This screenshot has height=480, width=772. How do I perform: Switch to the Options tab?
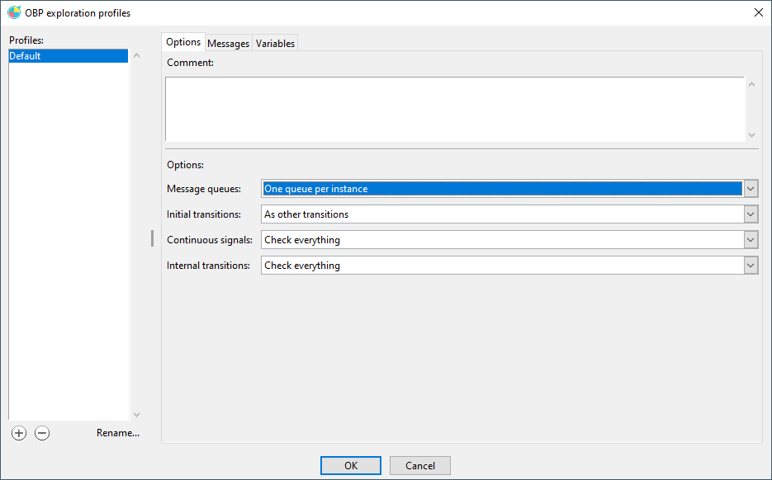pyautogui.click(x=183, y=42)
